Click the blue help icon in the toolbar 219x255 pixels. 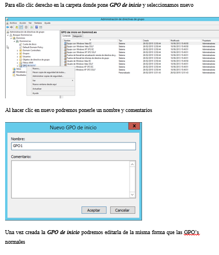click(x=37, y=27)
